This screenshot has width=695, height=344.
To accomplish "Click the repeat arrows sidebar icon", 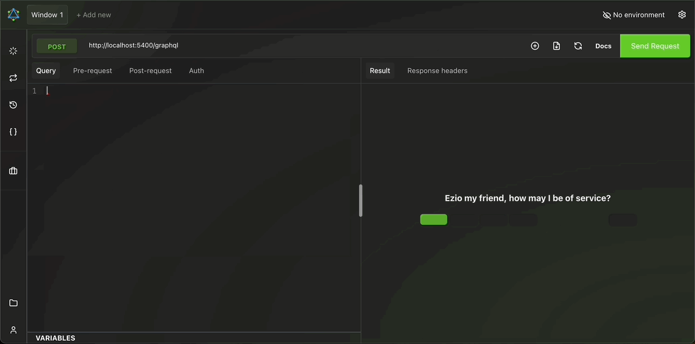I will tap(13, 78).
